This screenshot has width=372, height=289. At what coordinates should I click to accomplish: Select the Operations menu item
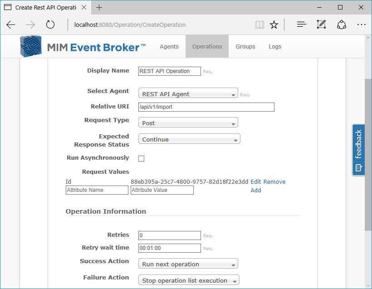(207, 47)
